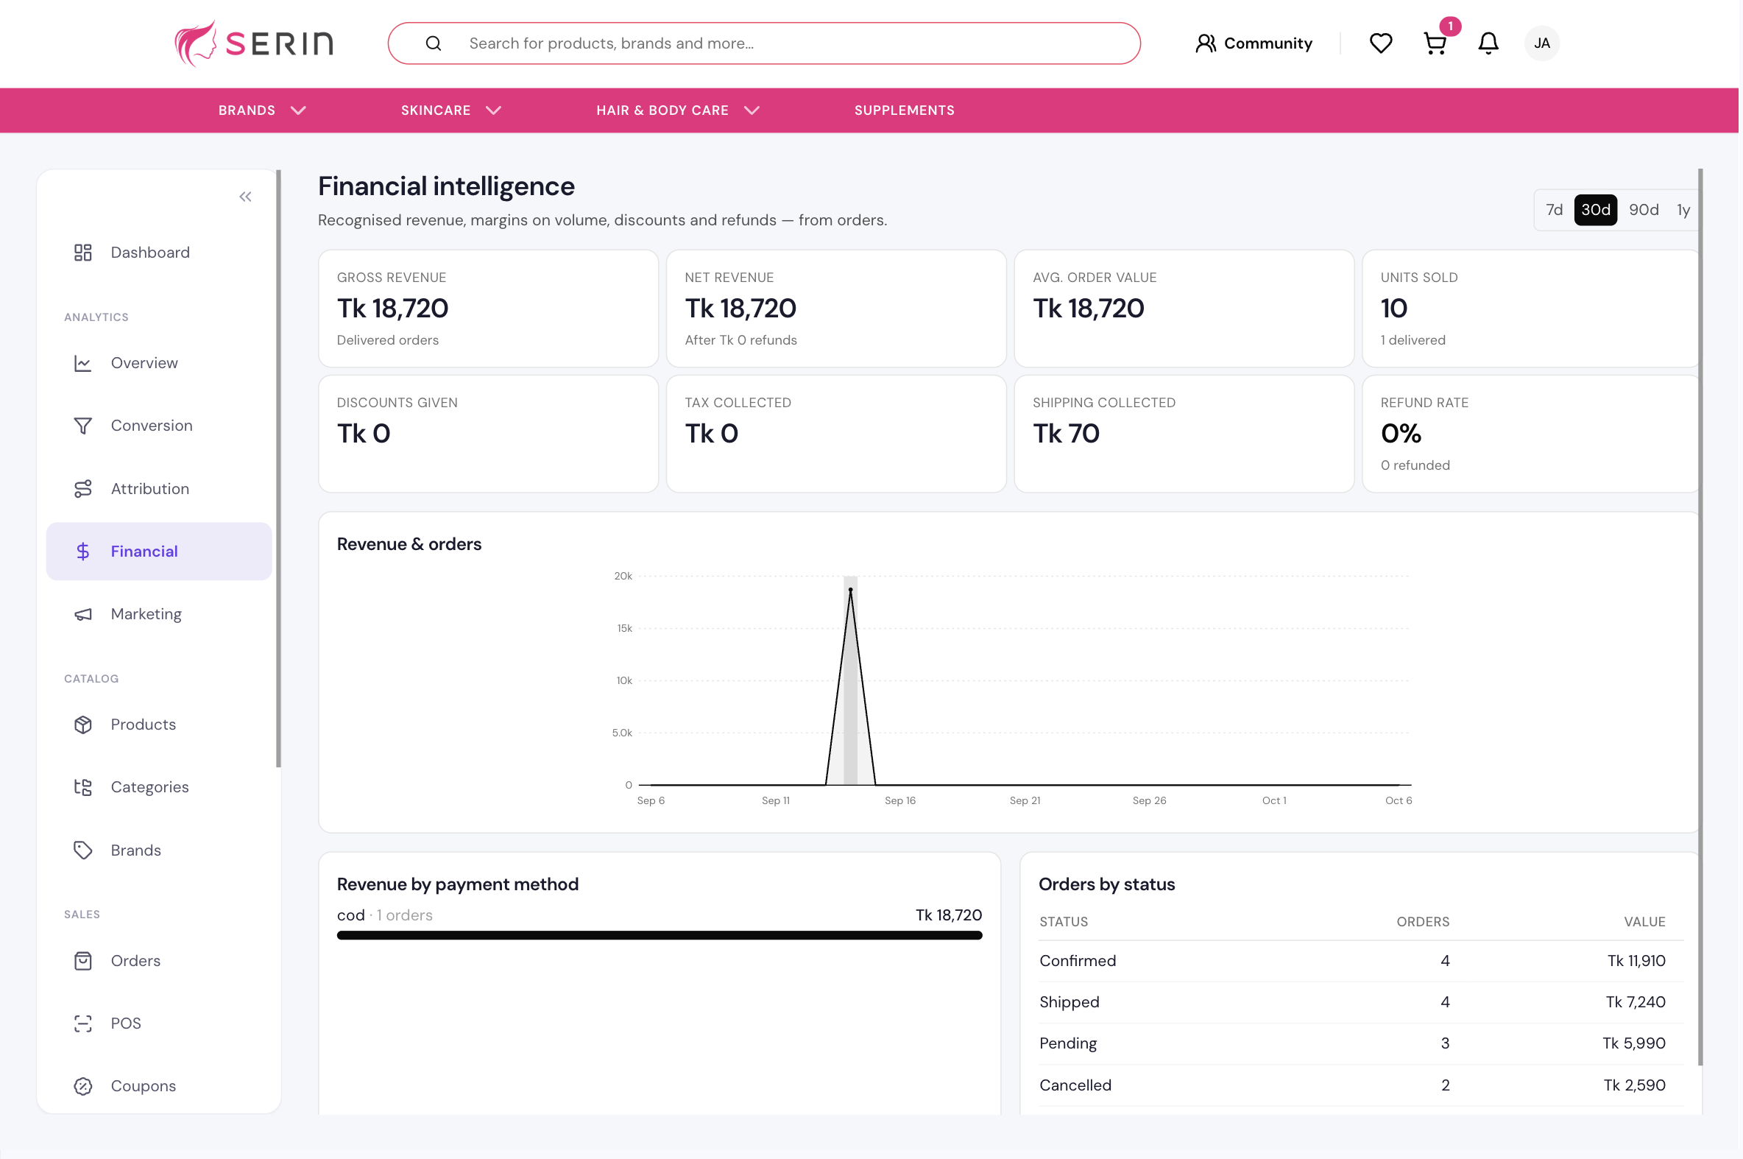
Task: Click the POS scanner icon
Action: pos(82,1023)
